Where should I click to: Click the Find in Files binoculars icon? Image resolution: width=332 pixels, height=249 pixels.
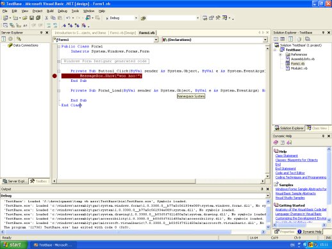[x=144, y=19]
